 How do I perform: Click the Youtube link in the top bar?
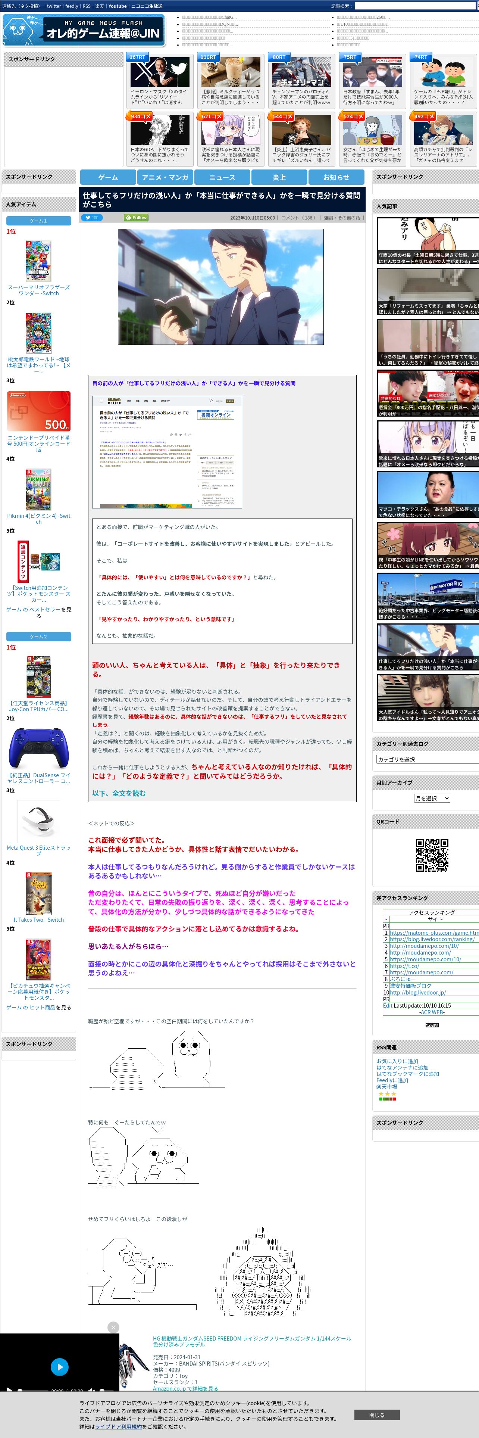click(117, 6)
